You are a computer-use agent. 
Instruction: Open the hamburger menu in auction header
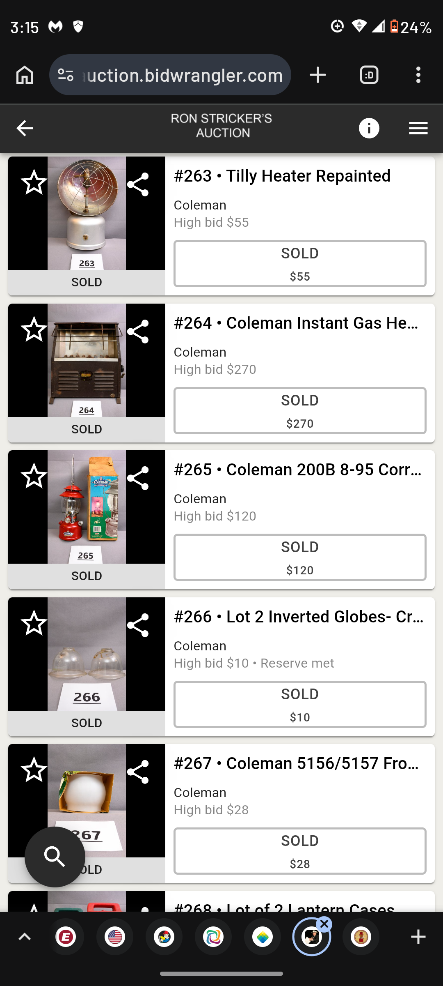point(418,128)
